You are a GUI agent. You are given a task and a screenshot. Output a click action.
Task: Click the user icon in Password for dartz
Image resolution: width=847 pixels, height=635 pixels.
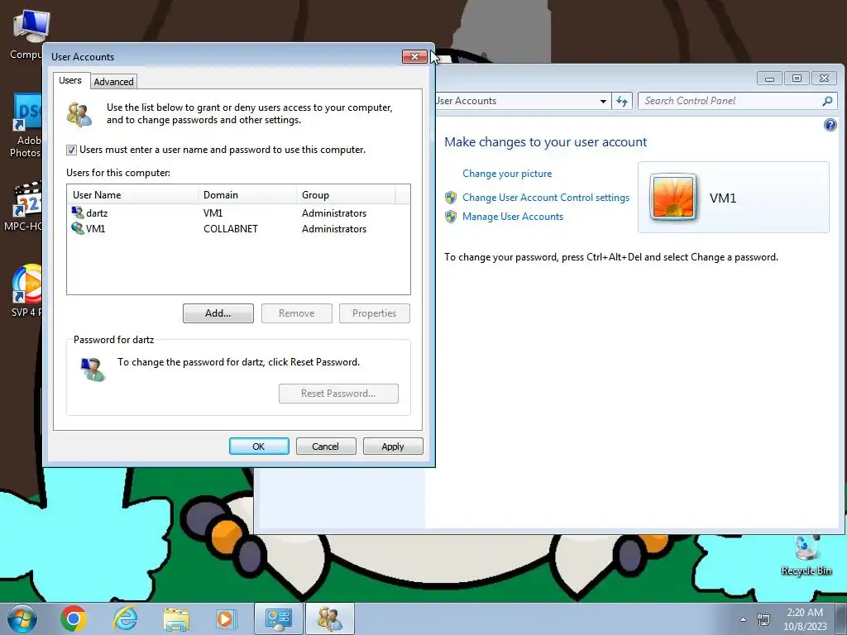[x=93, y=370]
